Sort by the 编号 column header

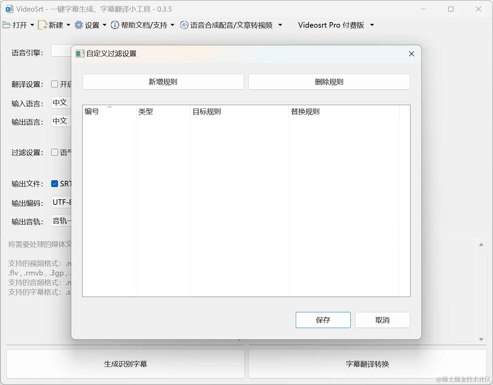(x=109, y=112)
